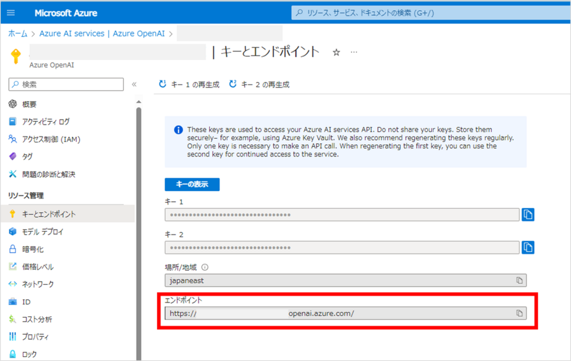Click the リソース管理 section header
The width and height of the screenshot is (571, 361).
26,195
